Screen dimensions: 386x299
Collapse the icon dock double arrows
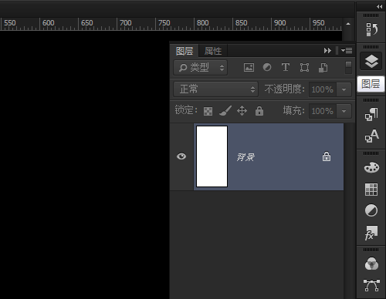tap(379, 7)
